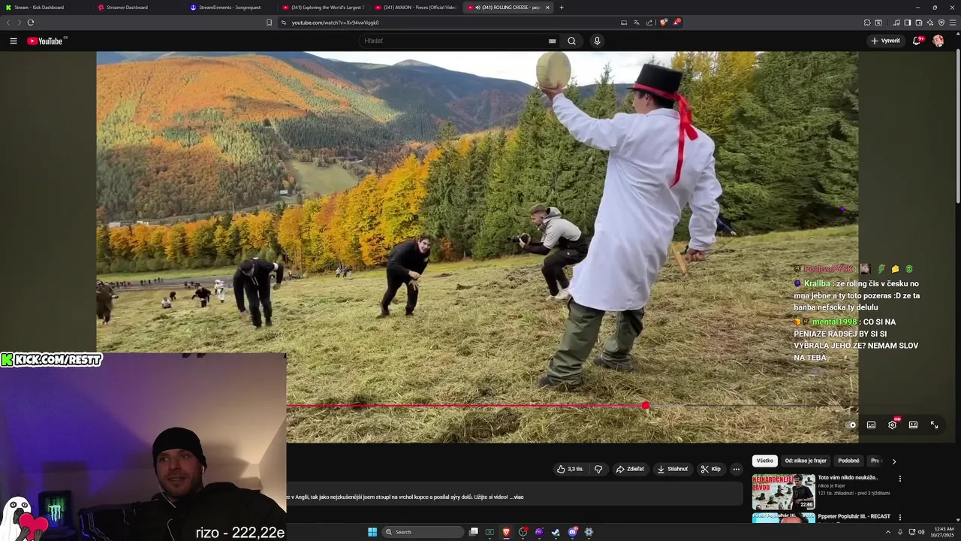Screen dimensions: 961x541
Task: Toggle the autoplay switch in player
Action: [851, 425]
